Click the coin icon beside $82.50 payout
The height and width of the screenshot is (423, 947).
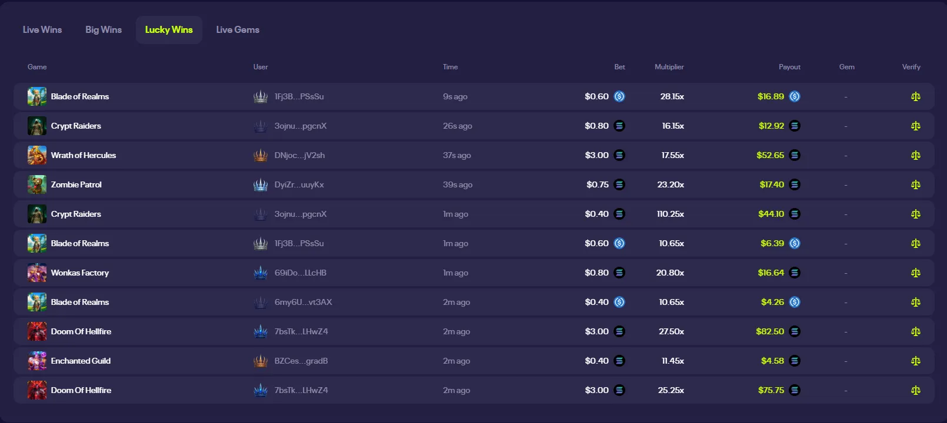pyautogui.click(x=795, y=331)
